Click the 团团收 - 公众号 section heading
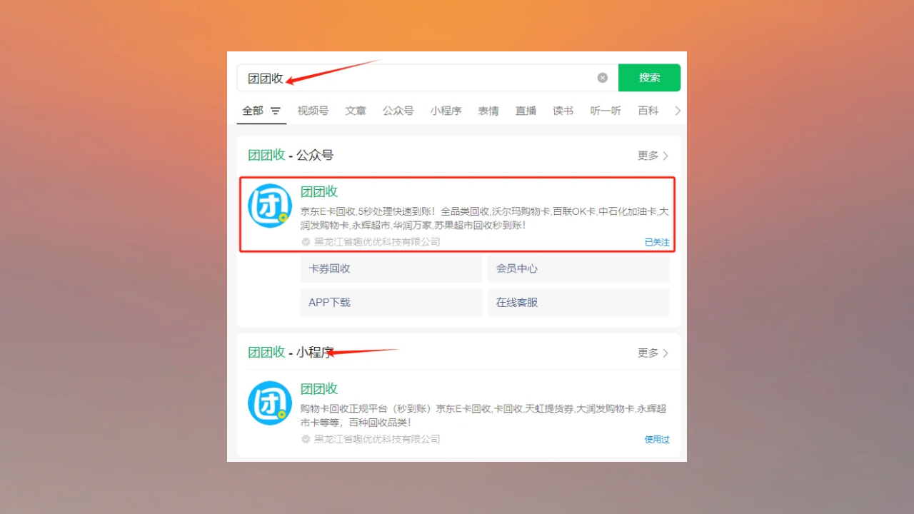 click(x=291, y=155)
